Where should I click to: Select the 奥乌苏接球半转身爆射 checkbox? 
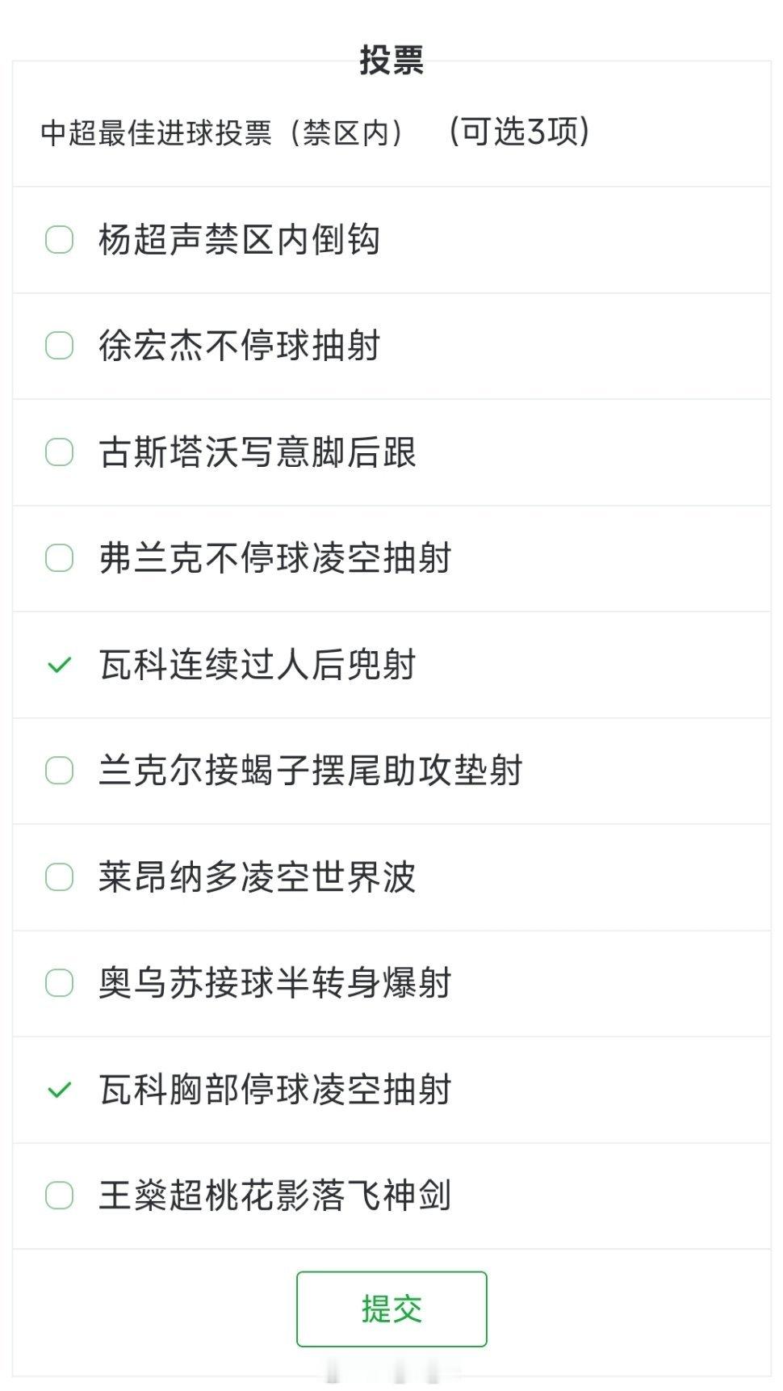pyautogui.click(x=59, y=983)
